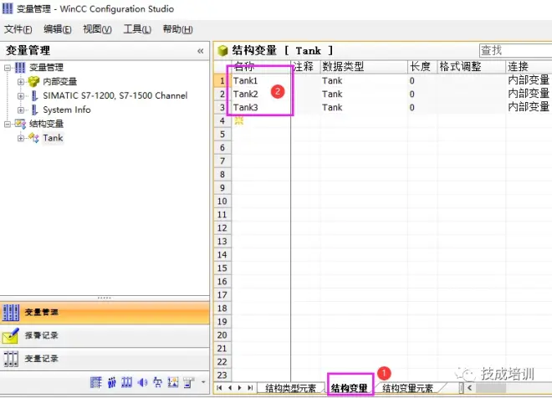Image resolution: width=552 pixels, height=398 pixels.
Task: Click data type cell of Tank2 row
Action: click(364, 94)
